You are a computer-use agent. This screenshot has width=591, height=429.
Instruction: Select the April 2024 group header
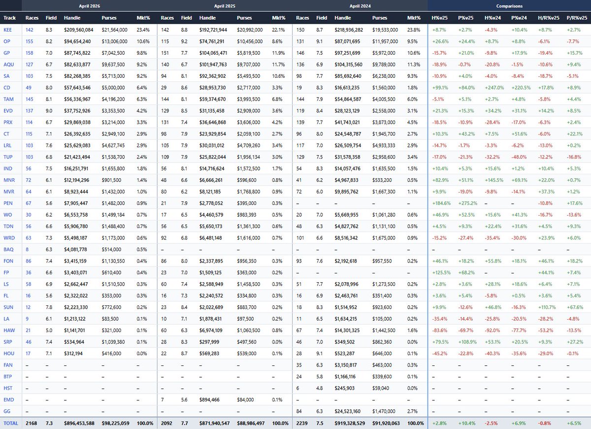(x=360, y=6)
